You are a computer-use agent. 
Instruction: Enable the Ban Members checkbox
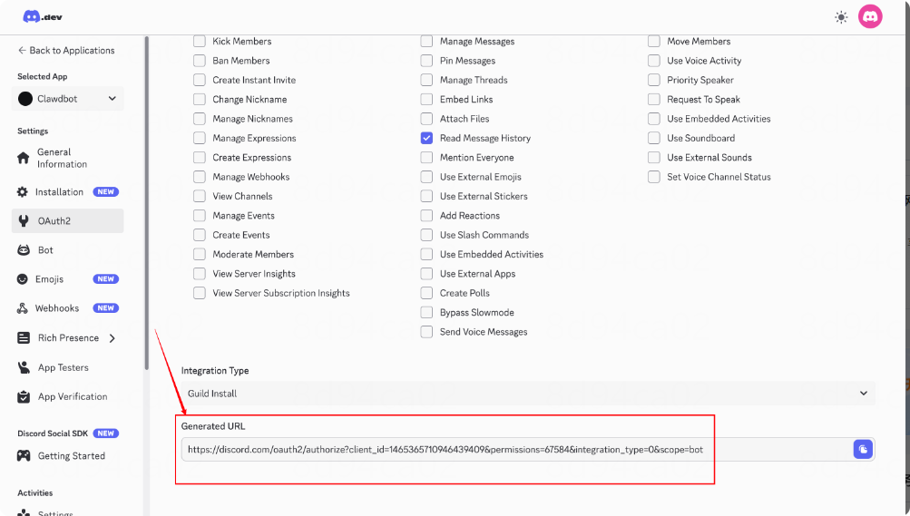(x=200, y=60)
